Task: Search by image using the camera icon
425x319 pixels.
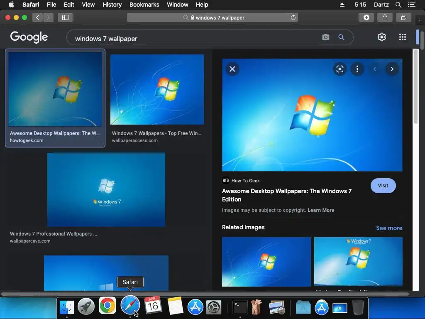Action: point(325,37)
